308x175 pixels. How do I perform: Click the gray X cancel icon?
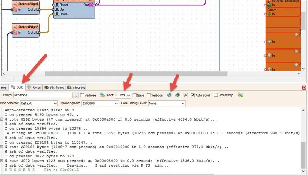pyautogui.click(x=186, y=95)
